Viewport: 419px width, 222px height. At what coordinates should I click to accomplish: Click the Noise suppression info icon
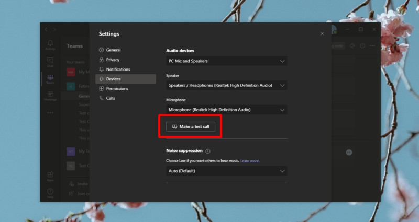point(208,151)
